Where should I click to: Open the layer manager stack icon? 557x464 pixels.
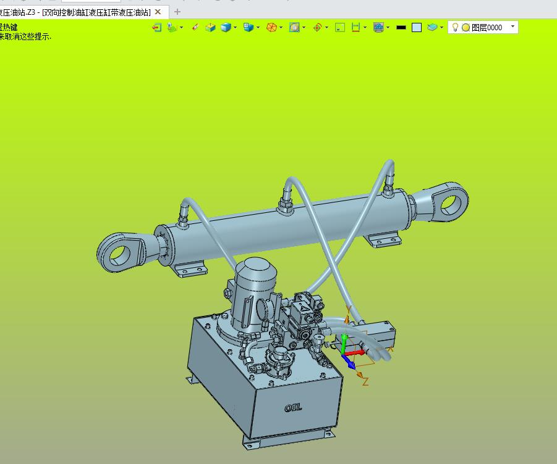click(172, 27)
